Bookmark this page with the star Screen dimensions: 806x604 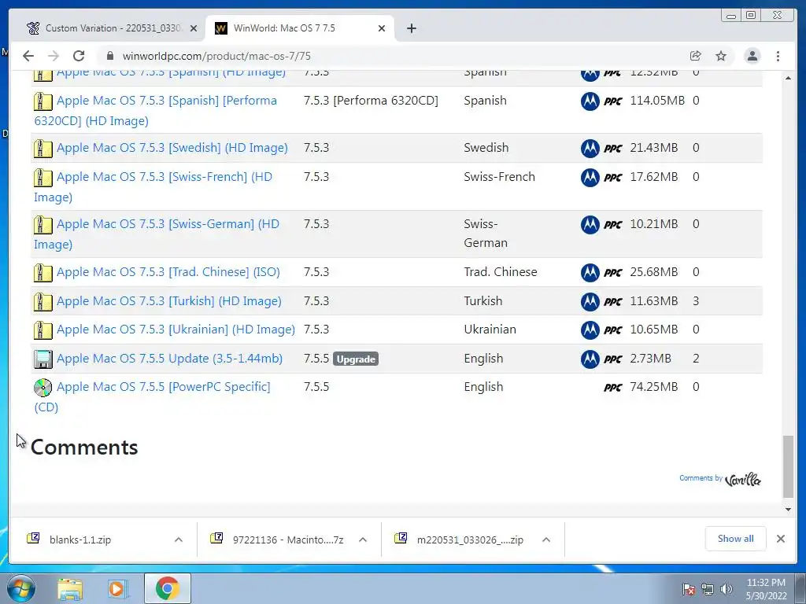[721, 56]
